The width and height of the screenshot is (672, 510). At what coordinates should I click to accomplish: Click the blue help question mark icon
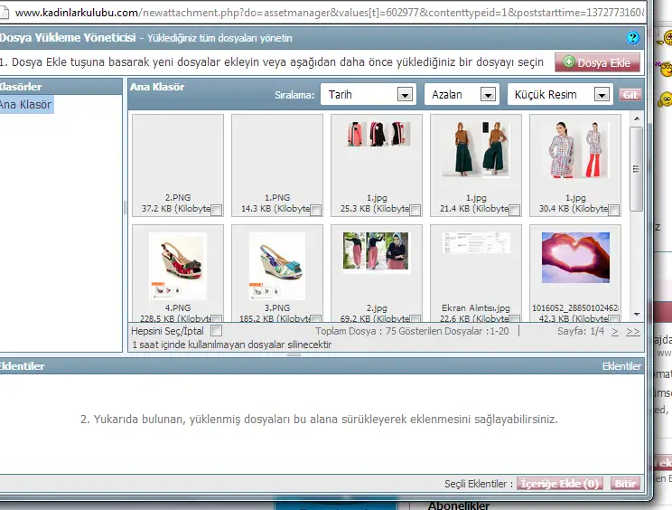[633, 38]
